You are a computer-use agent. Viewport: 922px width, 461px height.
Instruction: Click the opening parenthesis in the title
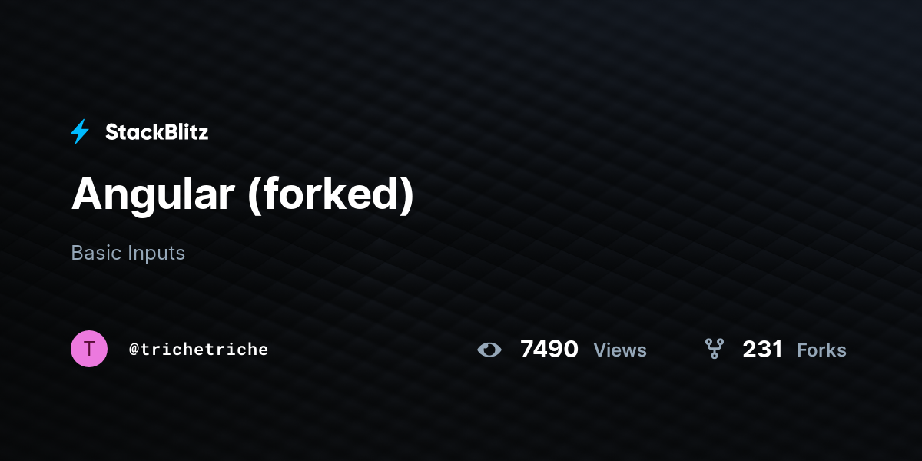(x=256, y=197)
